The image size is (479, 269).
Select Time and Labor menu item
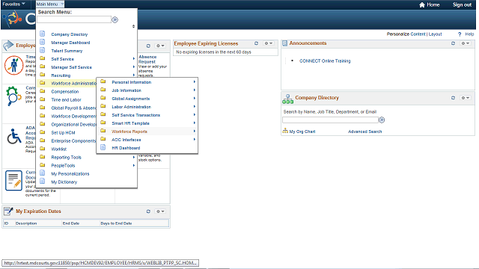(66, 99)
